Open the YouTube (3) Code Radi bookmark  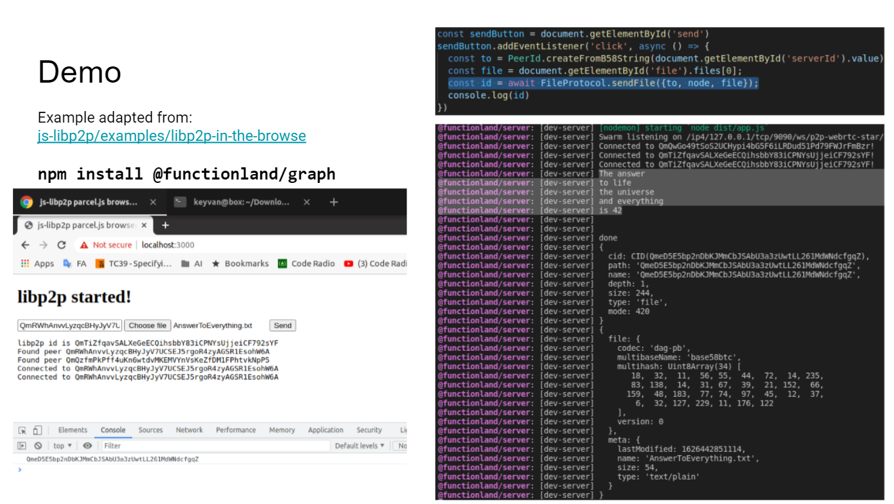tap(375, 264)
